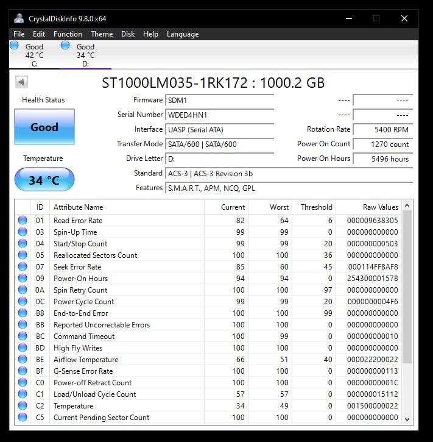Click the Interface field UASP (Serial ATA)
Screen dimensions: 433x442
pos(220,130)
